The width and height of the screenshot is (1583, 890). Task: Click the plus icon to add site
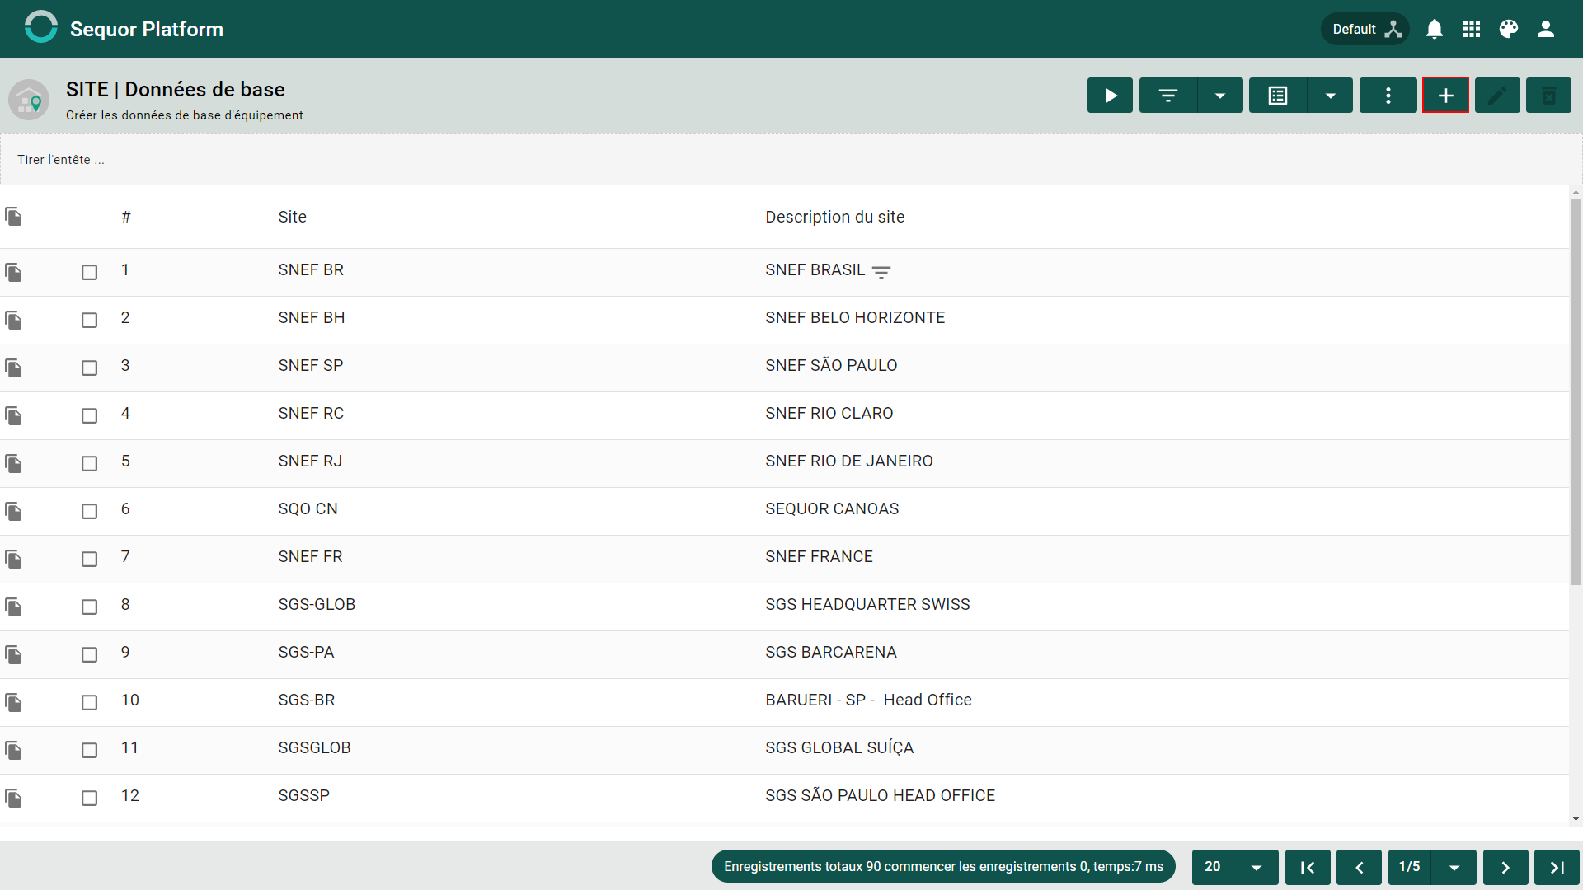[1445, 96]
